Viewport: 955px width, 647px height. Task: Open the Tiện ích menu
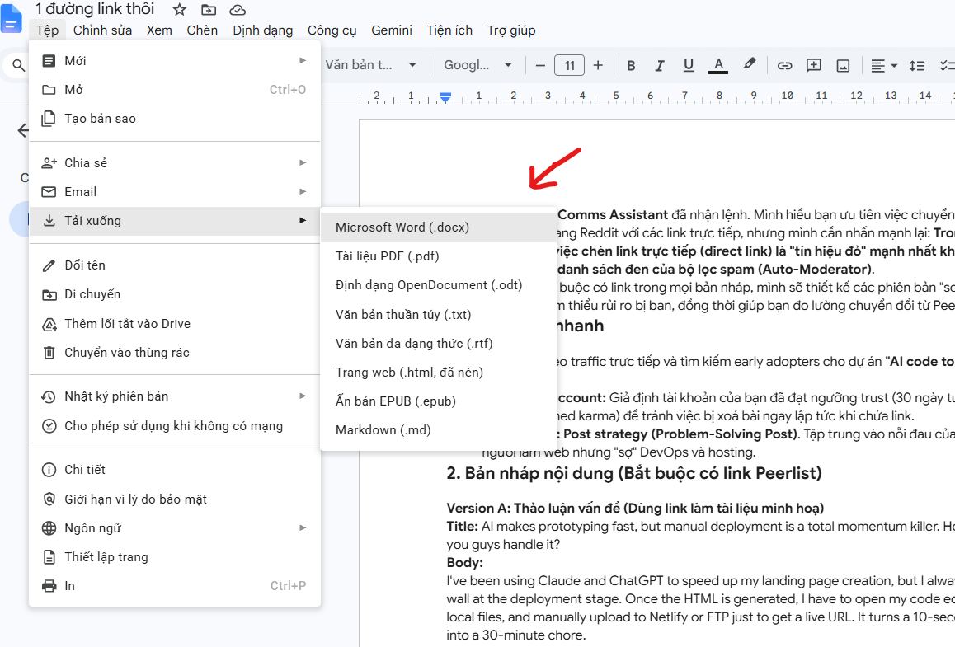click(x=449, y=30)
